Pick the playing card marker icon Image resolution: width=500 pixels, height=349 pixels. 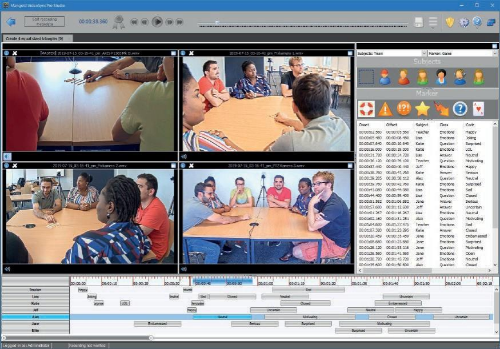[479, 108]
